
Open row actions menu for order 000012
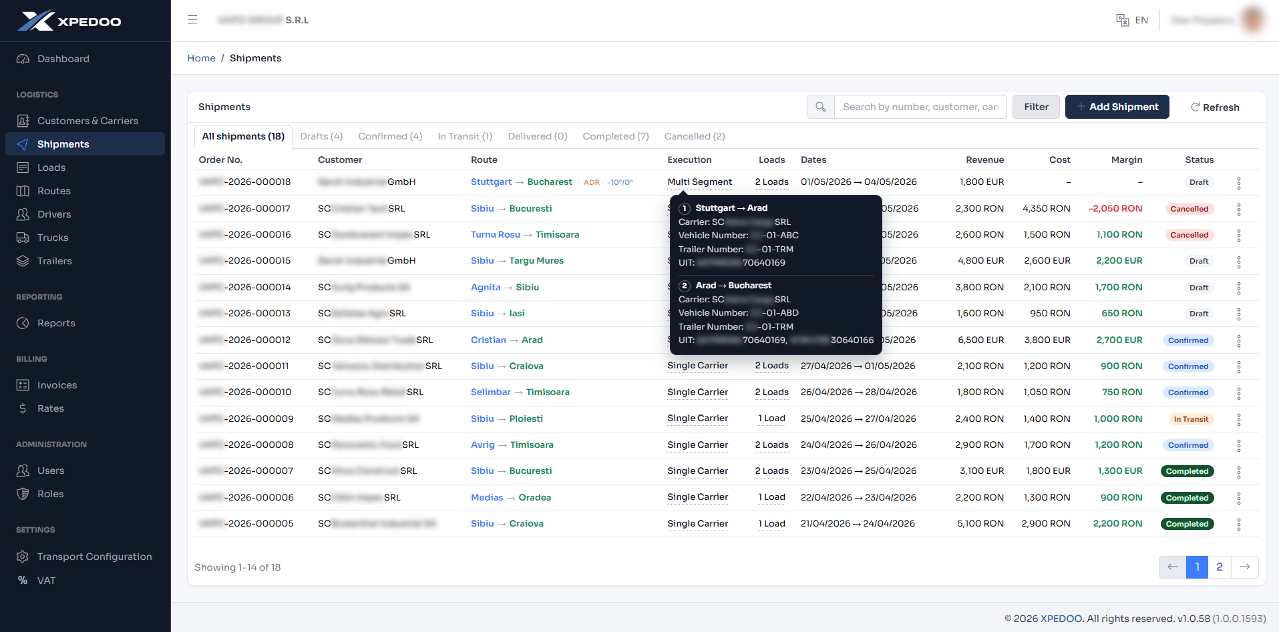(x=1239, y=341)
